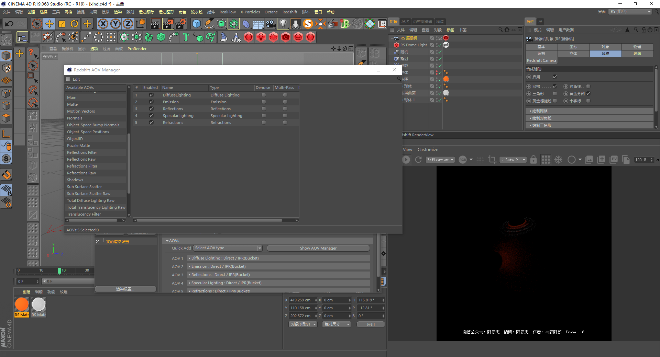Toggle the 黄金分割 checkbox
Viewport: 660px width, 357px height.
tap(588, 94)
